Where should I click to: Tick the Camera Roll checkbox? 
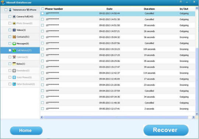10,17
